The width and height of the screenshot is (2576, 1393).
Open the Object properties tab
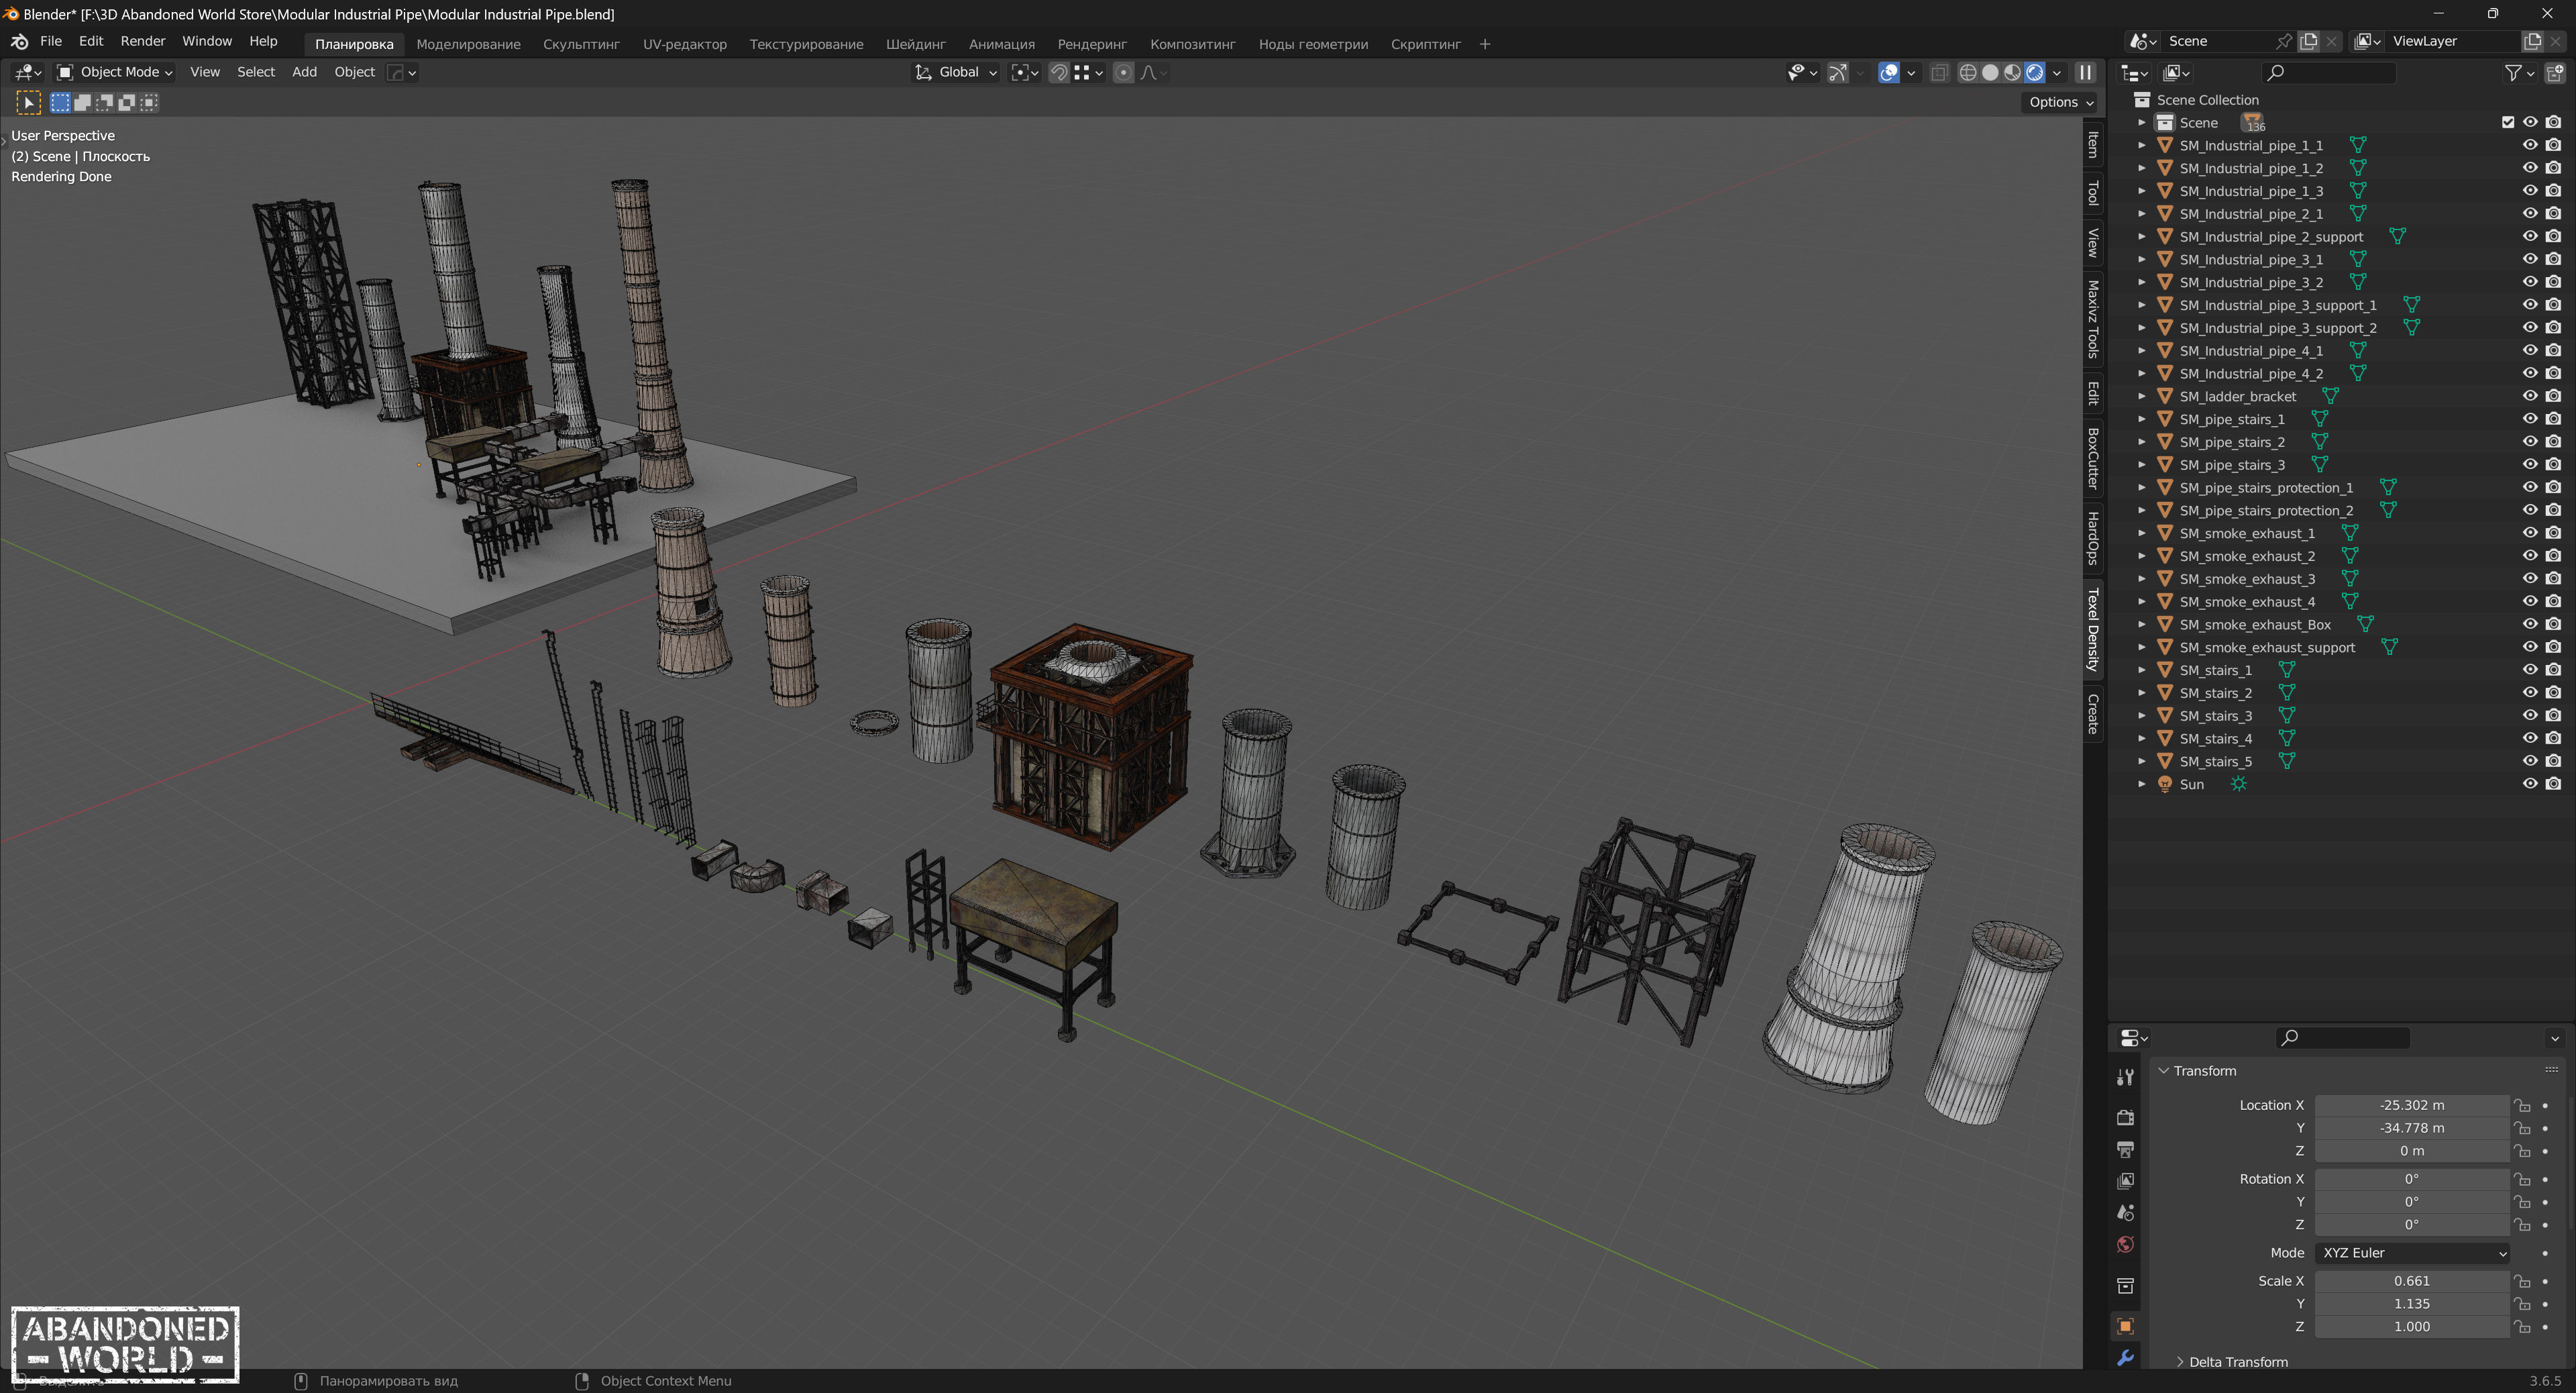coord(2125,1326)
